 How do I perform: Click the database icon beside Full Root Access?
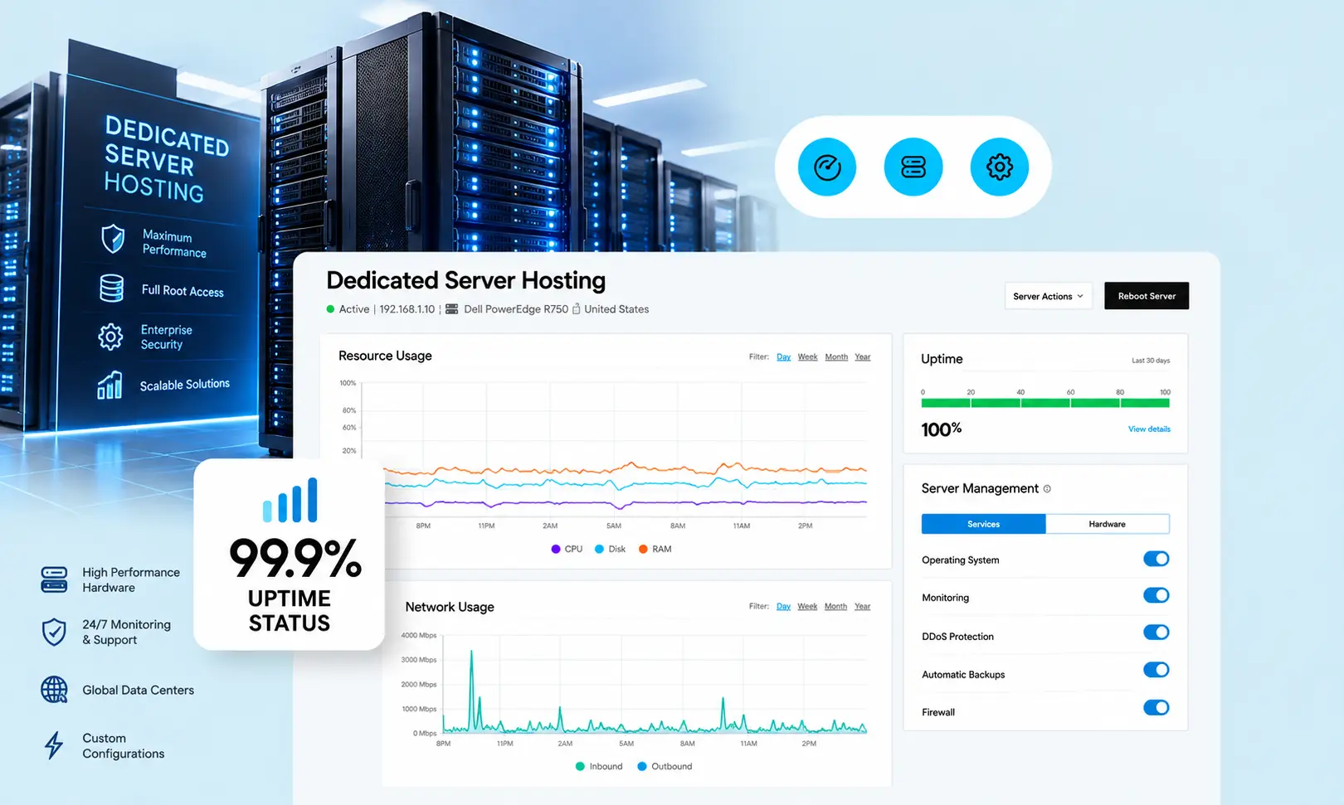(111, 288)
